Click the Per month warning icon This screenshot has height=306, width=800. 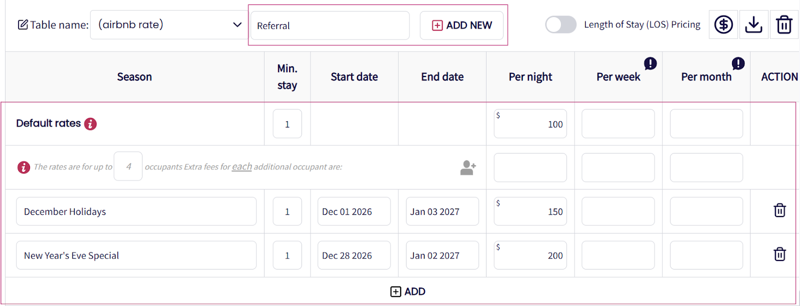point(738,63)
